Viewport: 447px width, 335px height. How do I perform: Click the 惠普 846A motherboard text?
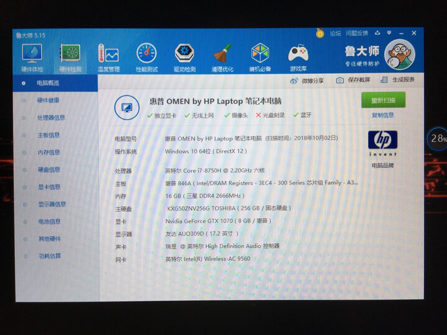coord(262,183)
